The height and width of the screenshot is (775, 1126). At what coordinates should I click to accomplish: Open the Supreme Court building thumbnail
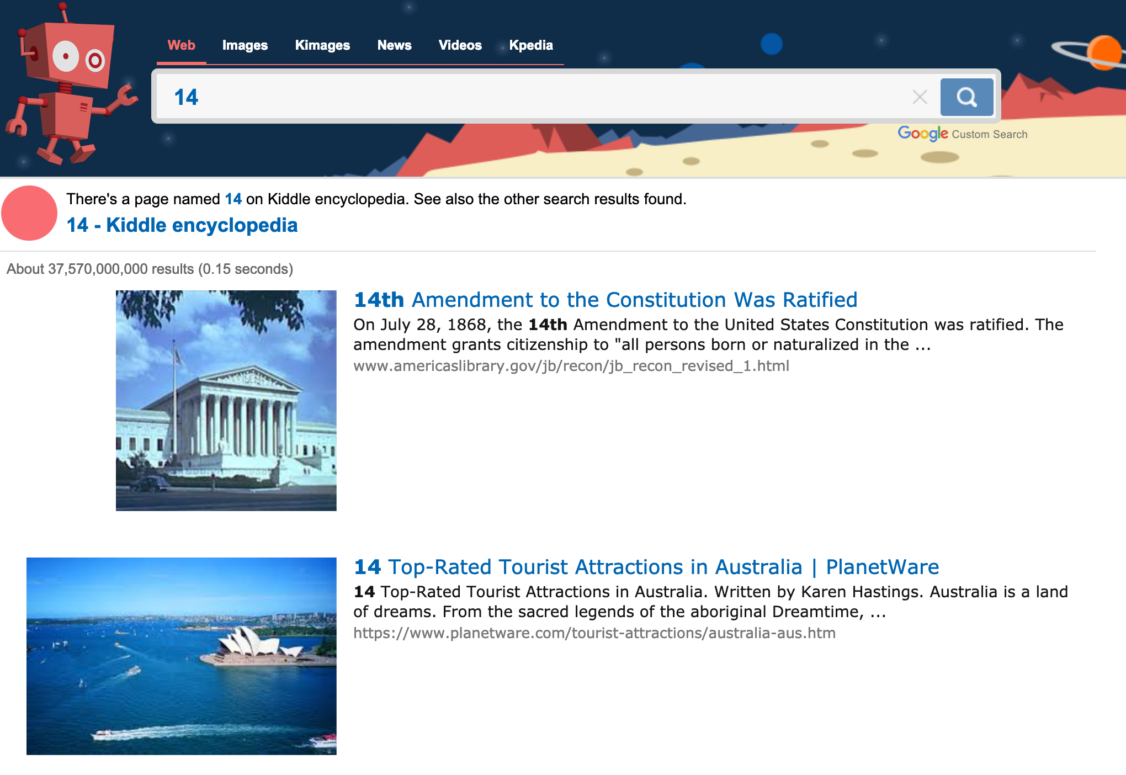pos(226,400)
